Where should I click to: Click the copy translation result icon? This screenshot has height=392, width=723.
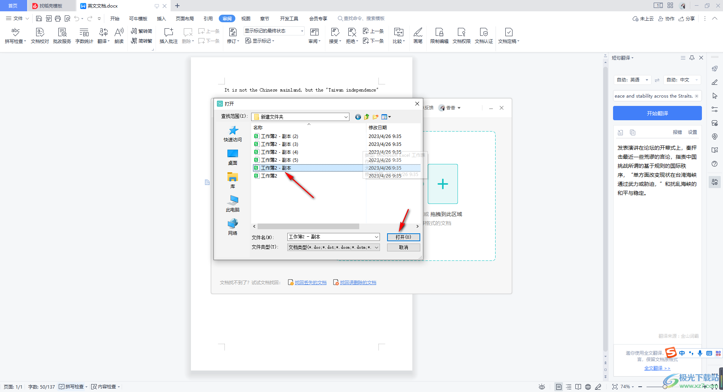(633, 132)
